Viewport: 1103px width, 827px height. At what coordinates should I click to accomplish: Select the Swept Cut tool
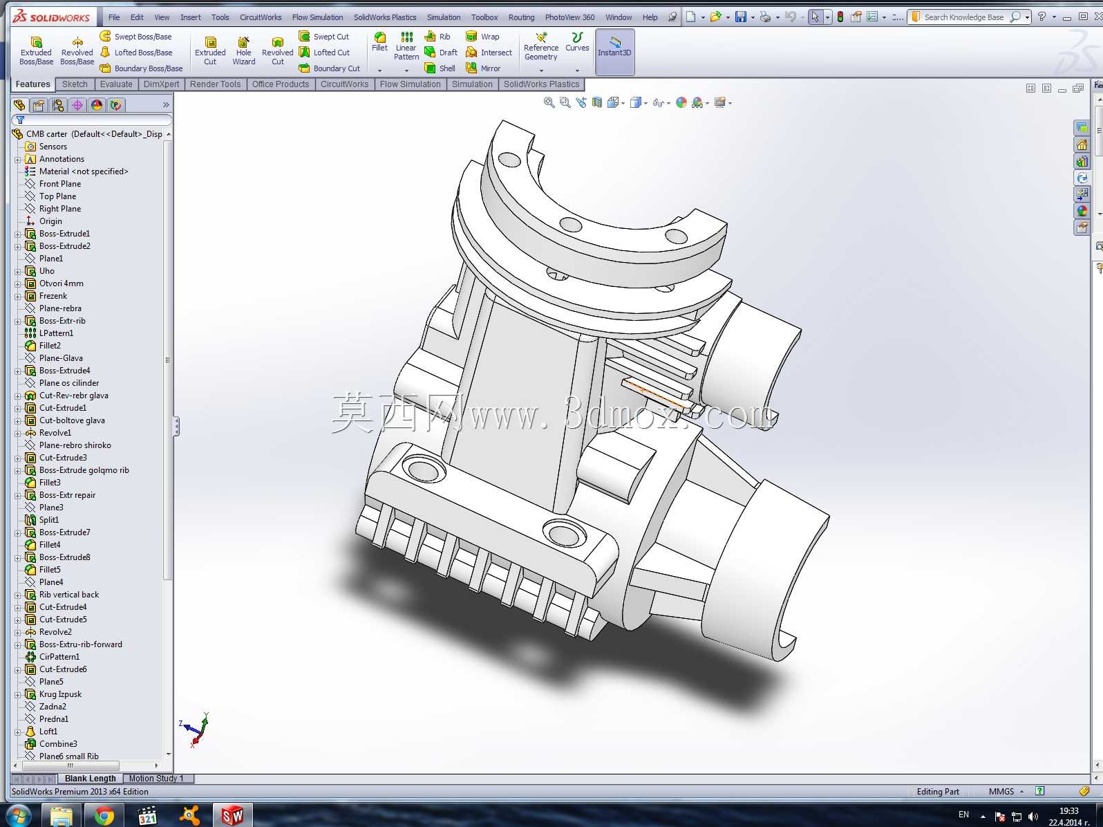(324, 37)
